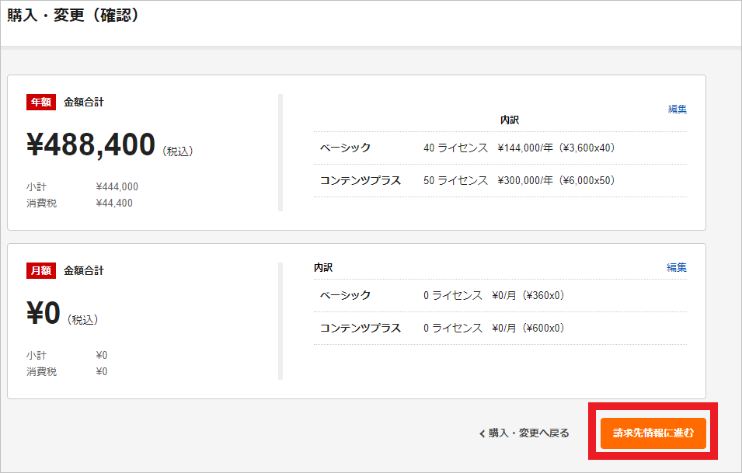
Task: Click the red 月額 badge
Action: pyautogui.click(x=41, y=270)
